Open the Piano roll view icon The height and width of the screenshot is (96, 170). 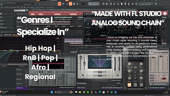107,4
